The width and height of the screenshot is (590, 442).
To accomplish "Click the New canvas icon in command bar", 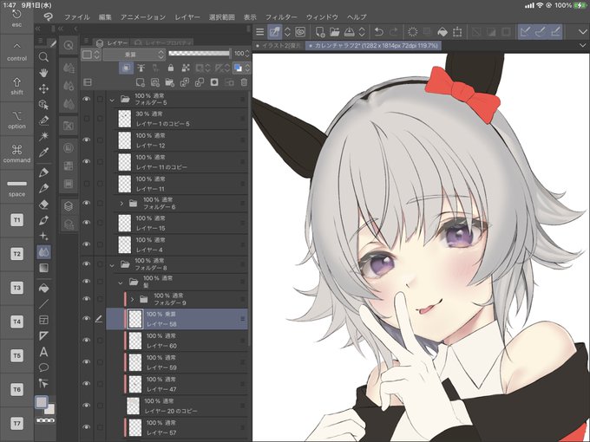I will click(x=320, y=32).
